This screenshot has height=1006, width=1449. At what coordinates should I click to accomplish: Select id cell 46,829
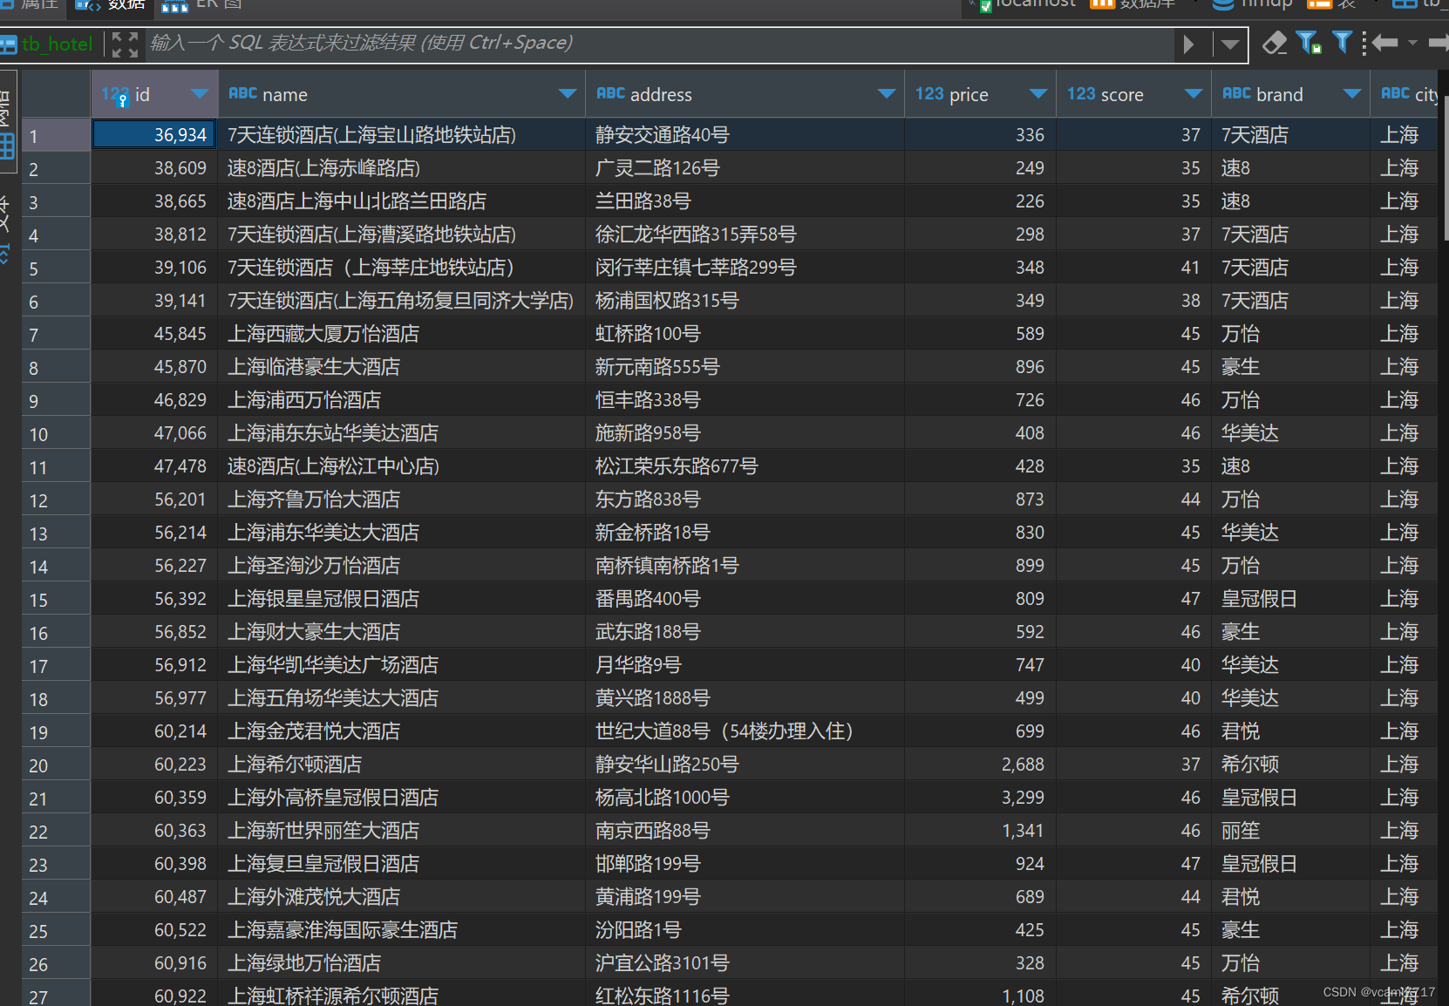[154, 400]
